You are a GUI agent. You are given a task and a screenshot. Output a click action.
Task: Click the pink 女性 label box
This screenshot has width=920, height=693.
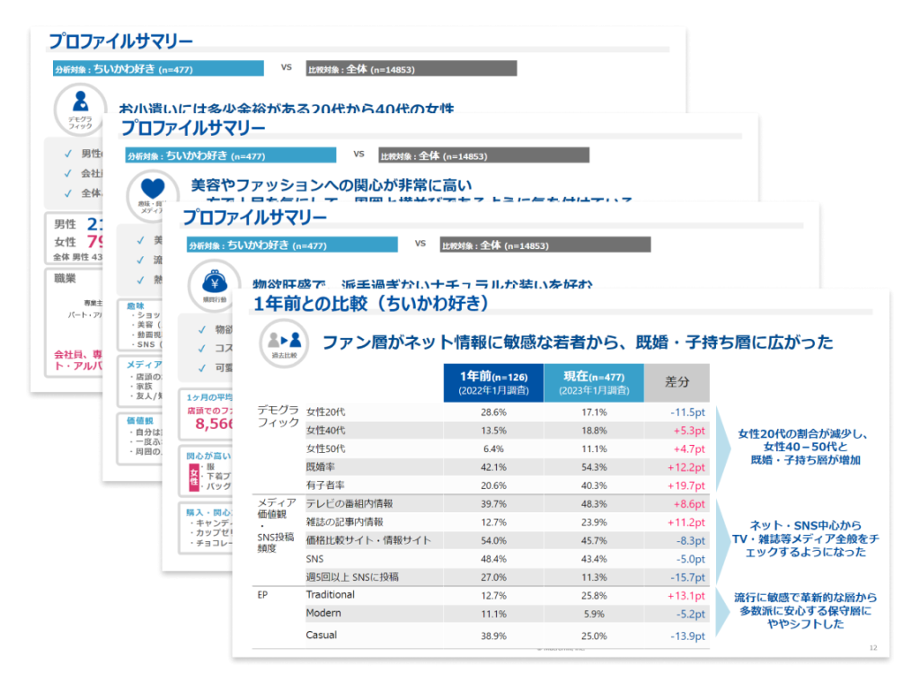tap(192, 477)
